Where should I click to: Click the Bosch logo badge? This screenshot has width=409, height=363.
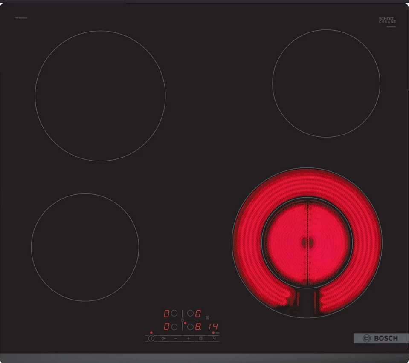(380, 338)
